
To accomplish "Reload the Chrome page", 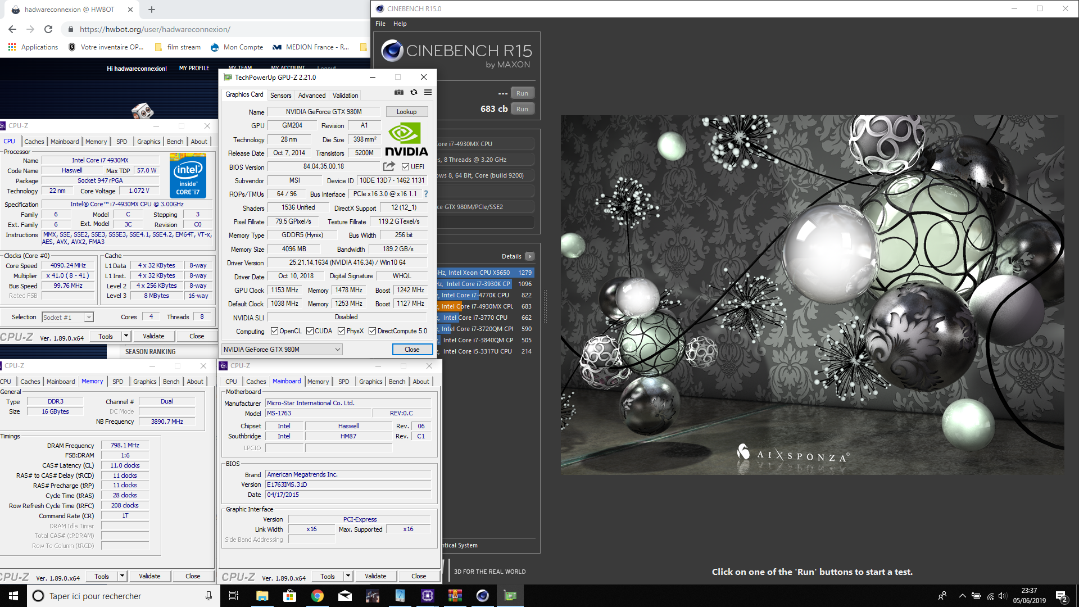I will pos(48,29).
